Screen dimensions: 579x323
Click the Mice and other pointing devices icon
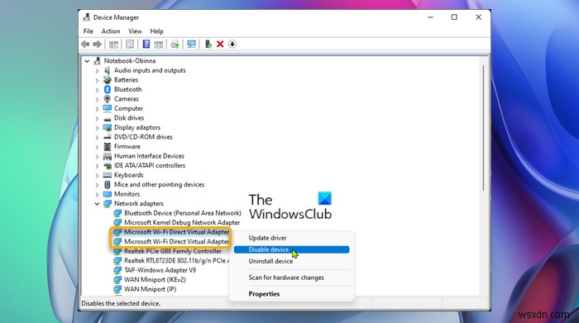[x=108, y=184]
